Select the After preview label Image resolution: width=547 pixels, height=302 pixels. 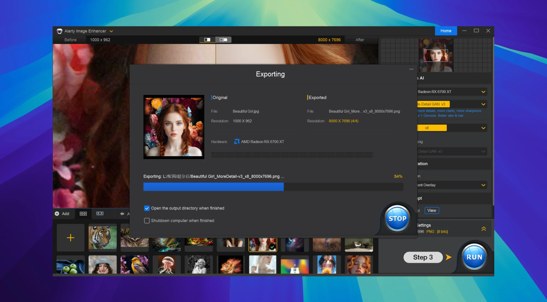tap(360, 39)
